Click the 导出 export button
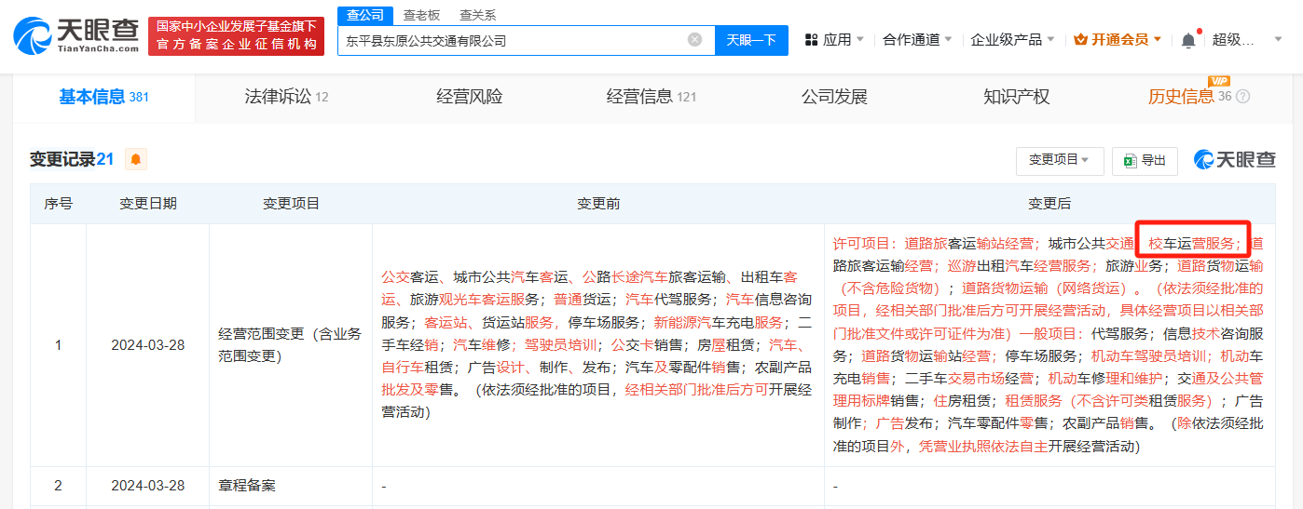This screenshot has width=1303, height=509. [x=1145, y=160]
